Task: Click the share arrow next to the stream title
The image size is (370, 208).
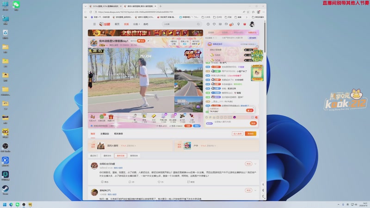Action: [x=148, y=41]
